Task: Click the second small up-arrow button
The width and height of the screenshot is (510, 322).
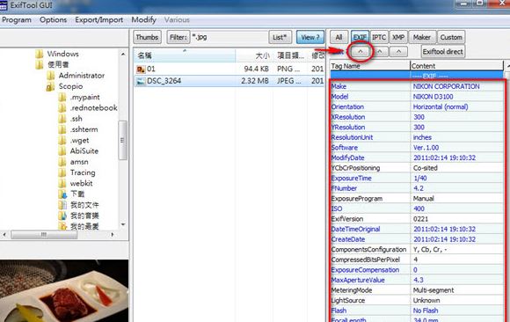Action: (x=380, y=51)
